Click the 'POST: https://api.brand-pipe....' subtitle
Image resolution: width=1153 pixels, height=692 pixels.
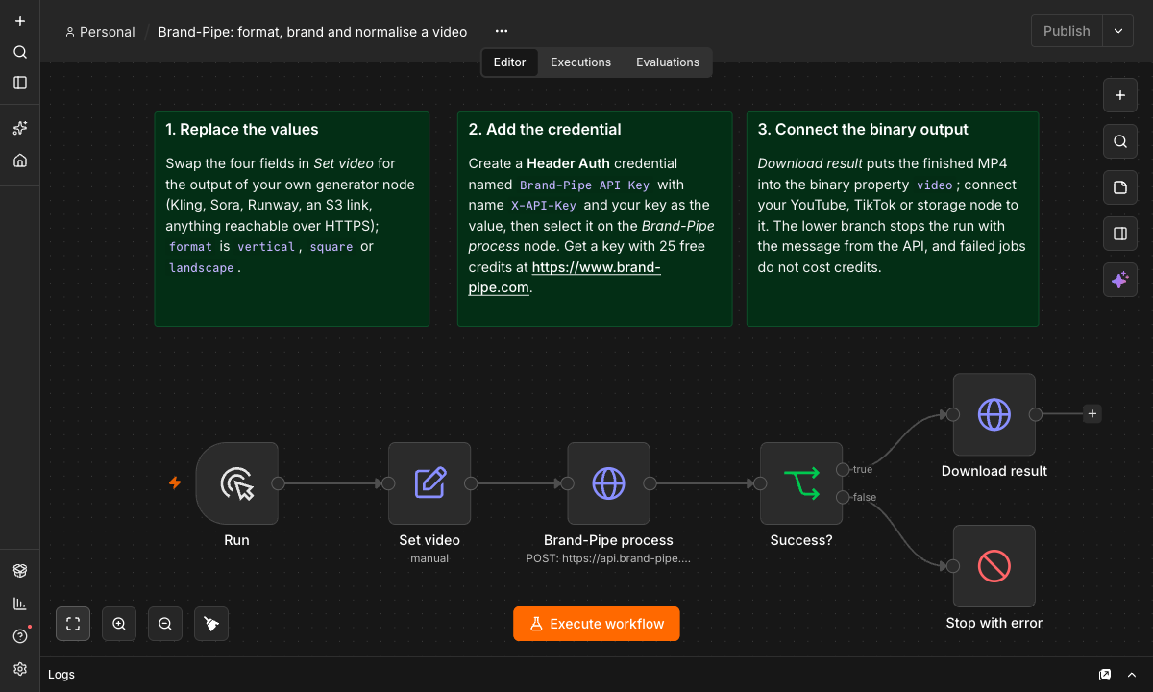point(608,558)
